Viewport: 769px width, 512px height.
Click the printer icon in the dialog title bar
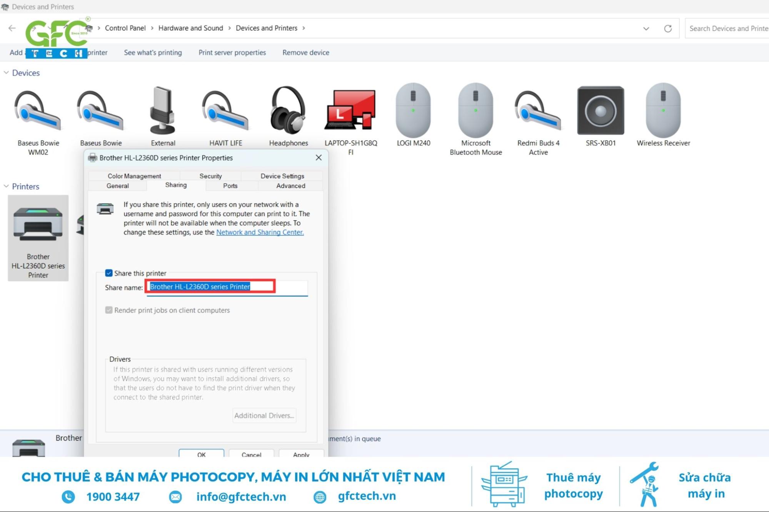(x=92, y=158)
